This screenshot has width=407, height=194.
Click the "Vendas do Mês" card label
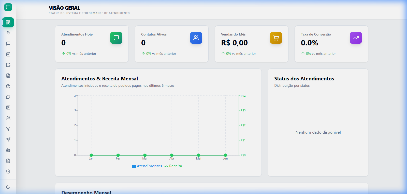pos(233,34)
